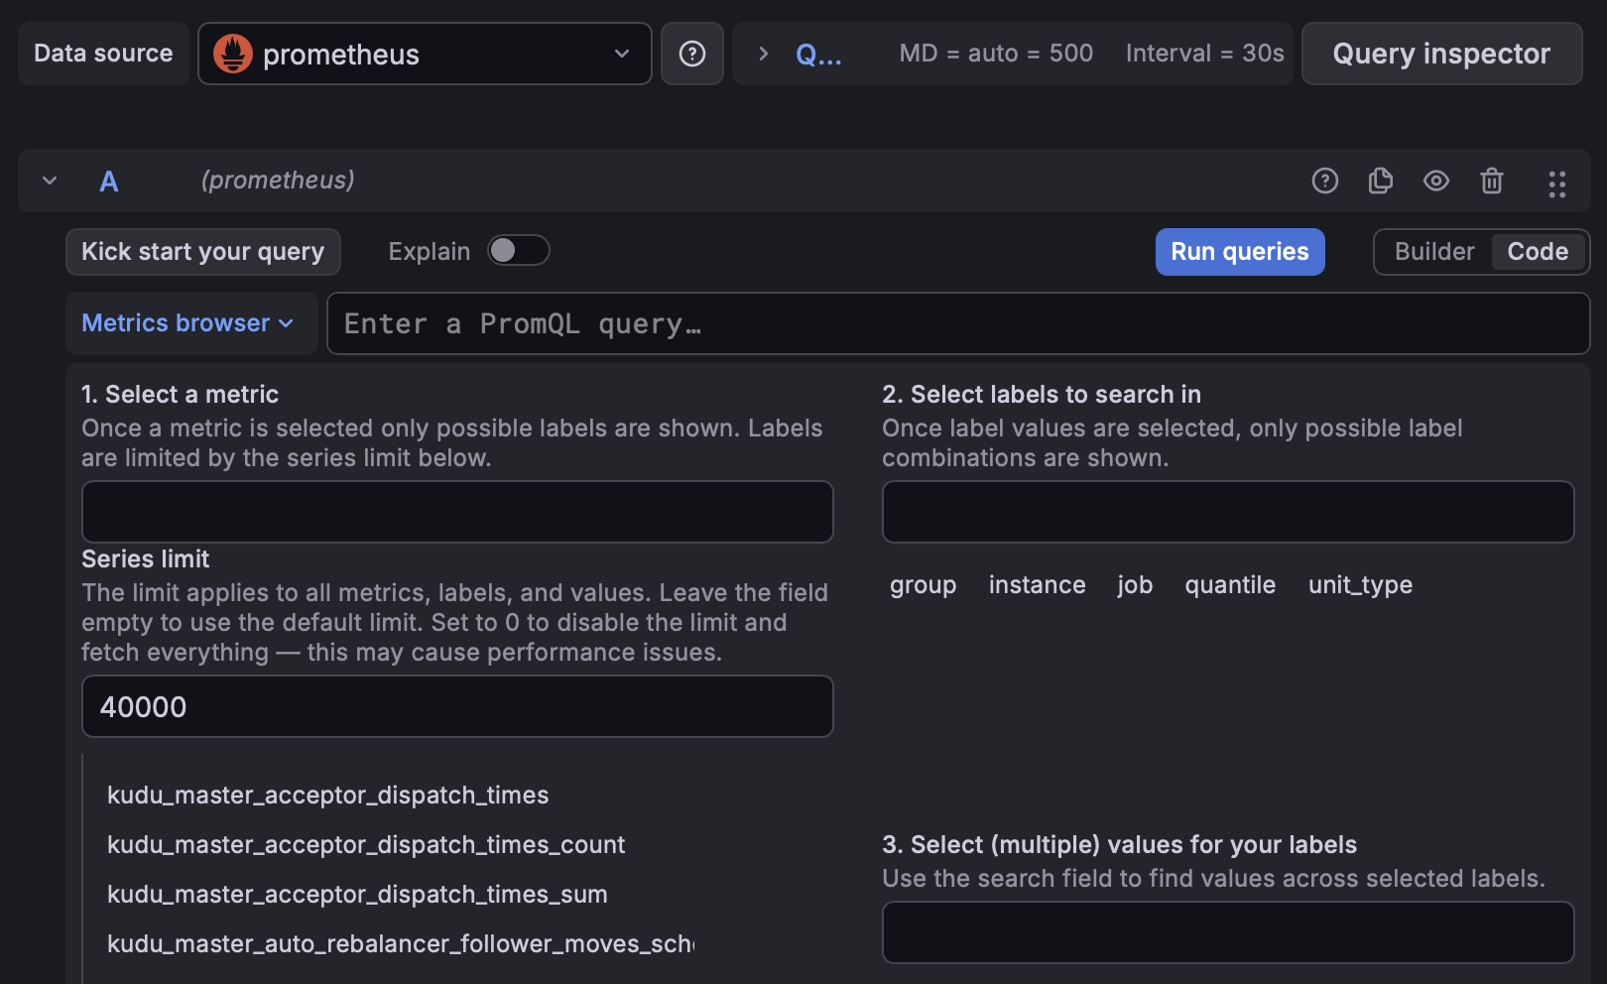Viewport: 1607px width, 984px height.
Task: Select the quantile label
Action: [1230, 585]
